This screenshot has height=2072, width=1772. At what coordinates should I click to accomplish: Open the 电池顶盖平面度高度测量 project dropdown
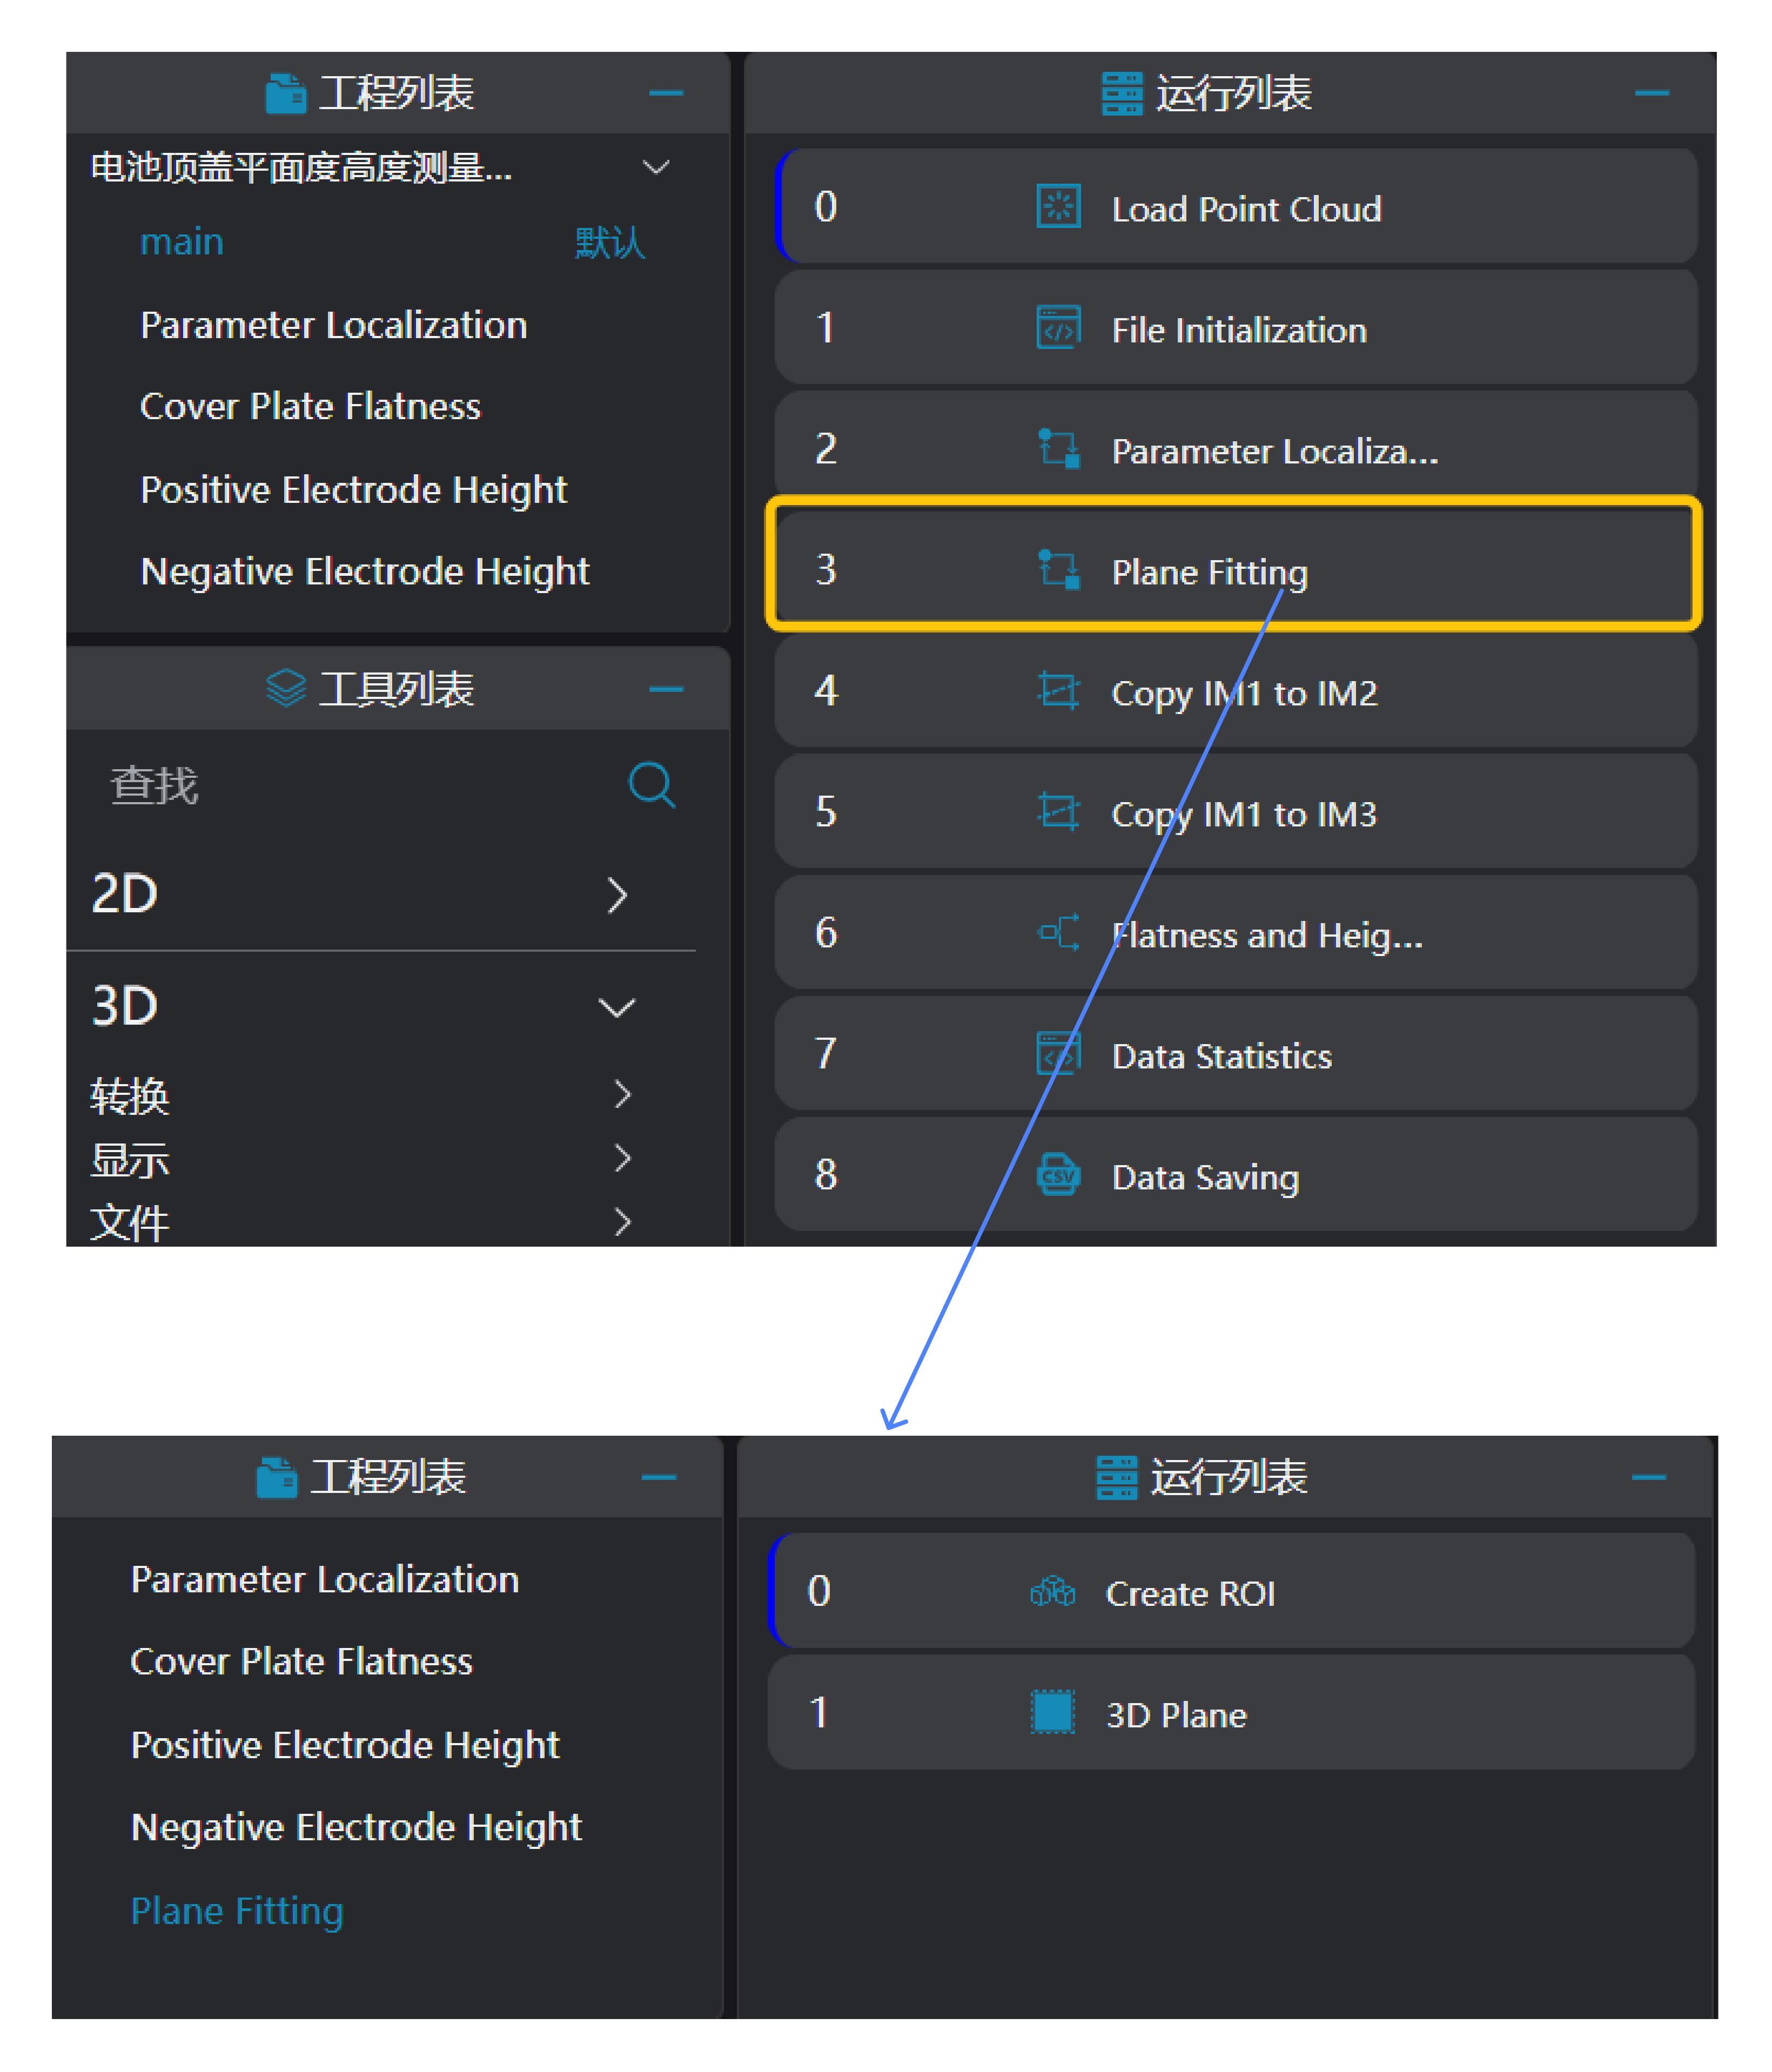(656, 167)
